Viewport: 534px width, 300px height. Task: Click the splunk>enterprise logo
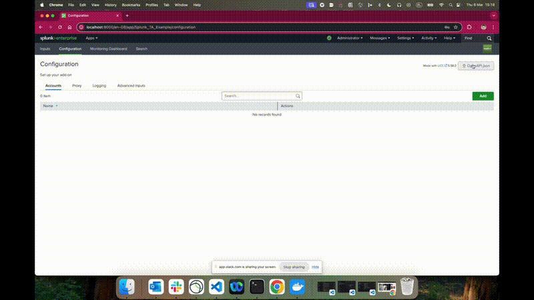(x=58, y=38)
